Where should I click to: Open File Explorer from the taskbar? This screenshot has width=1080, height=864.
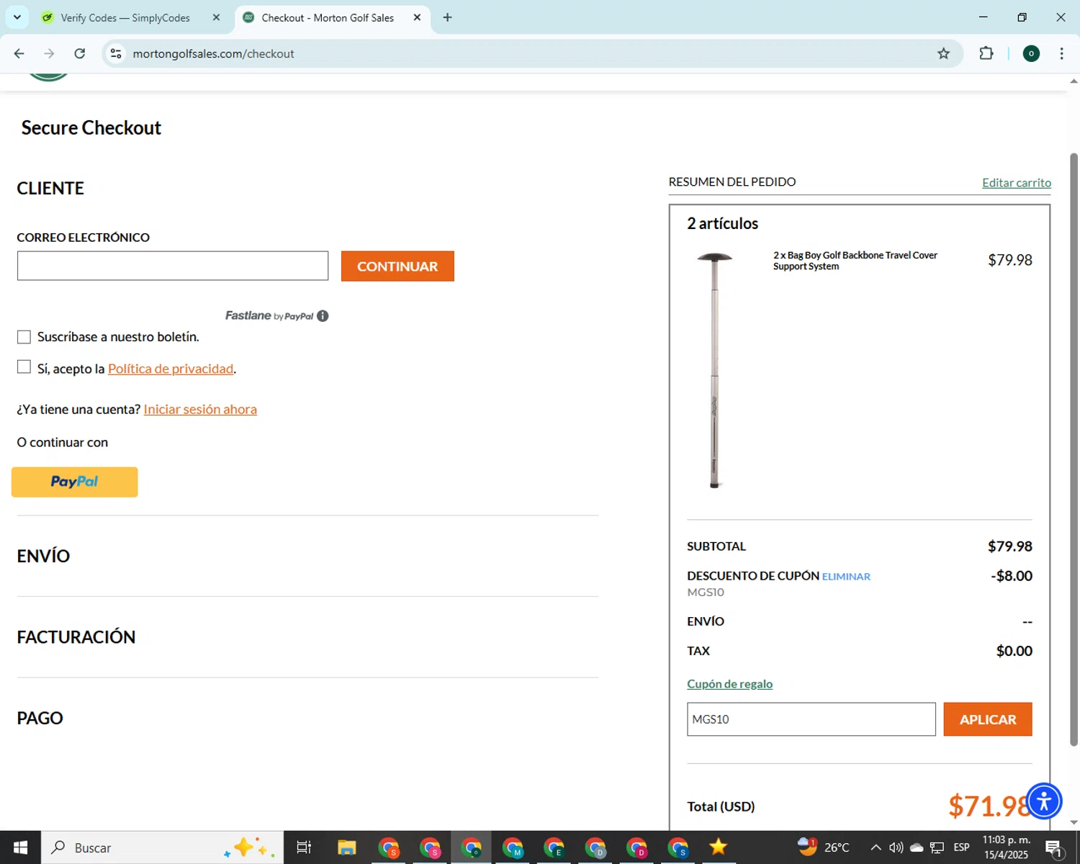[346, 847]
